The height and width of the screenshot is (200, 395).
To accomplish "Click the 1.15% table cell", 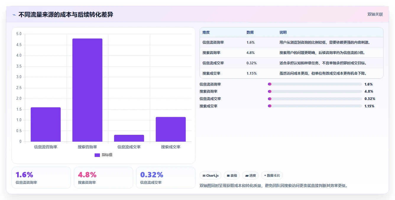I will [x=252, y=73].
